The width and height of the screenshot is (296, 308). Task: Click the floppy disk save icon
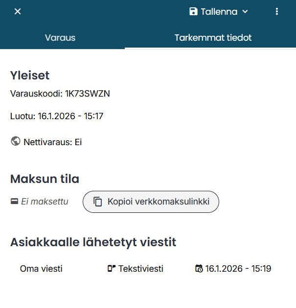[193, 11]
